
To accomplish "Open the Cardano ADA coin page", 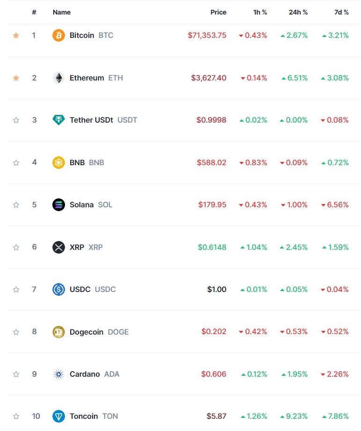I will point(94,374).
